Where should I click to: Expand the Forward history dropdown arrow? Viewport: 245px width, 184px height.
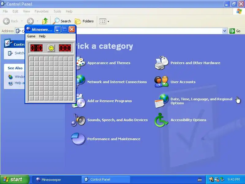pyautogui.click(x=37, y=21)
